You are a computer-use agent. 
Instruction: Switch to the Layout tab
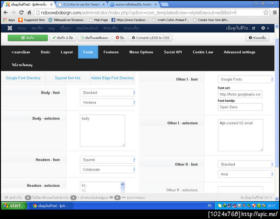click(x=67, y=52)
